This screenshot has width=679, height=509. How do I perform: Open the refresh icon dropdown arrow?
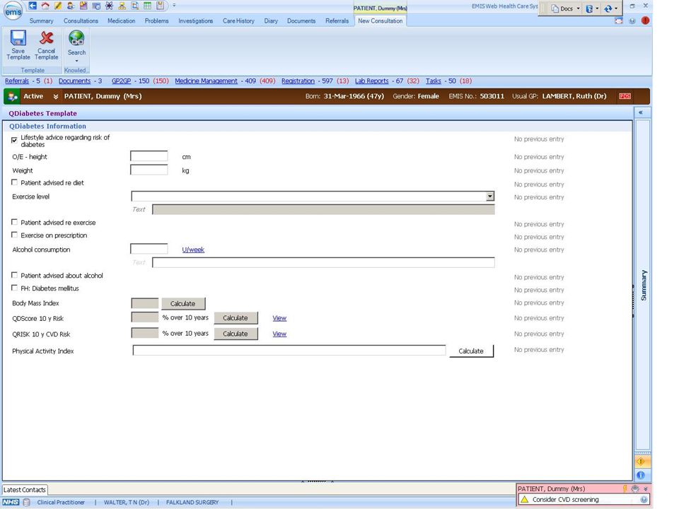616,8
